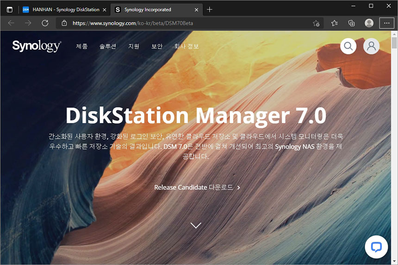The height and width of the screenshot is (265, 398).
Task: Open the website search icon
Action: pos(348,46)
